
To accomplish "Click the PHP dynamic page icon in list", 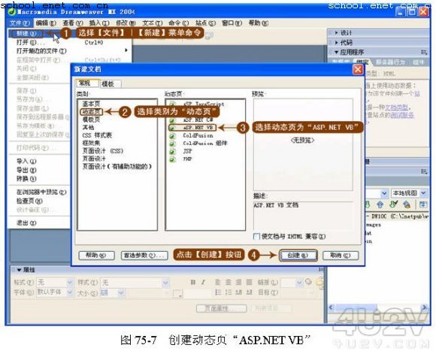I will coord(172,159).
